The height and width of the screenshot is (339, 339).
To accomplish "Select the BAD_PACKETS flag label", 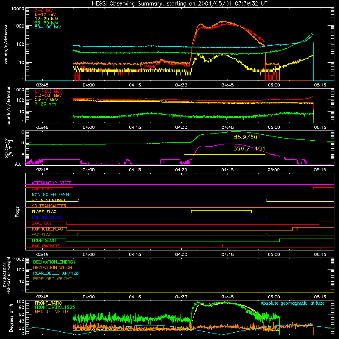I will (46, 246).
